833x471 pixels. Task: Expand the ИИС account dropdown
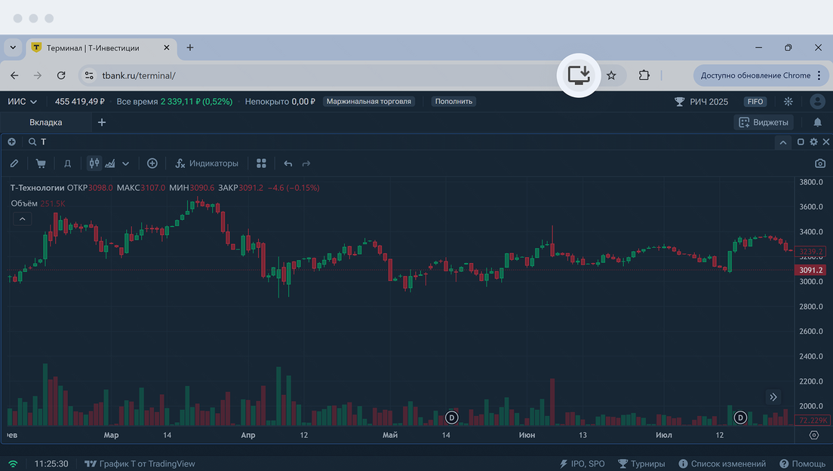pos(23,101)
